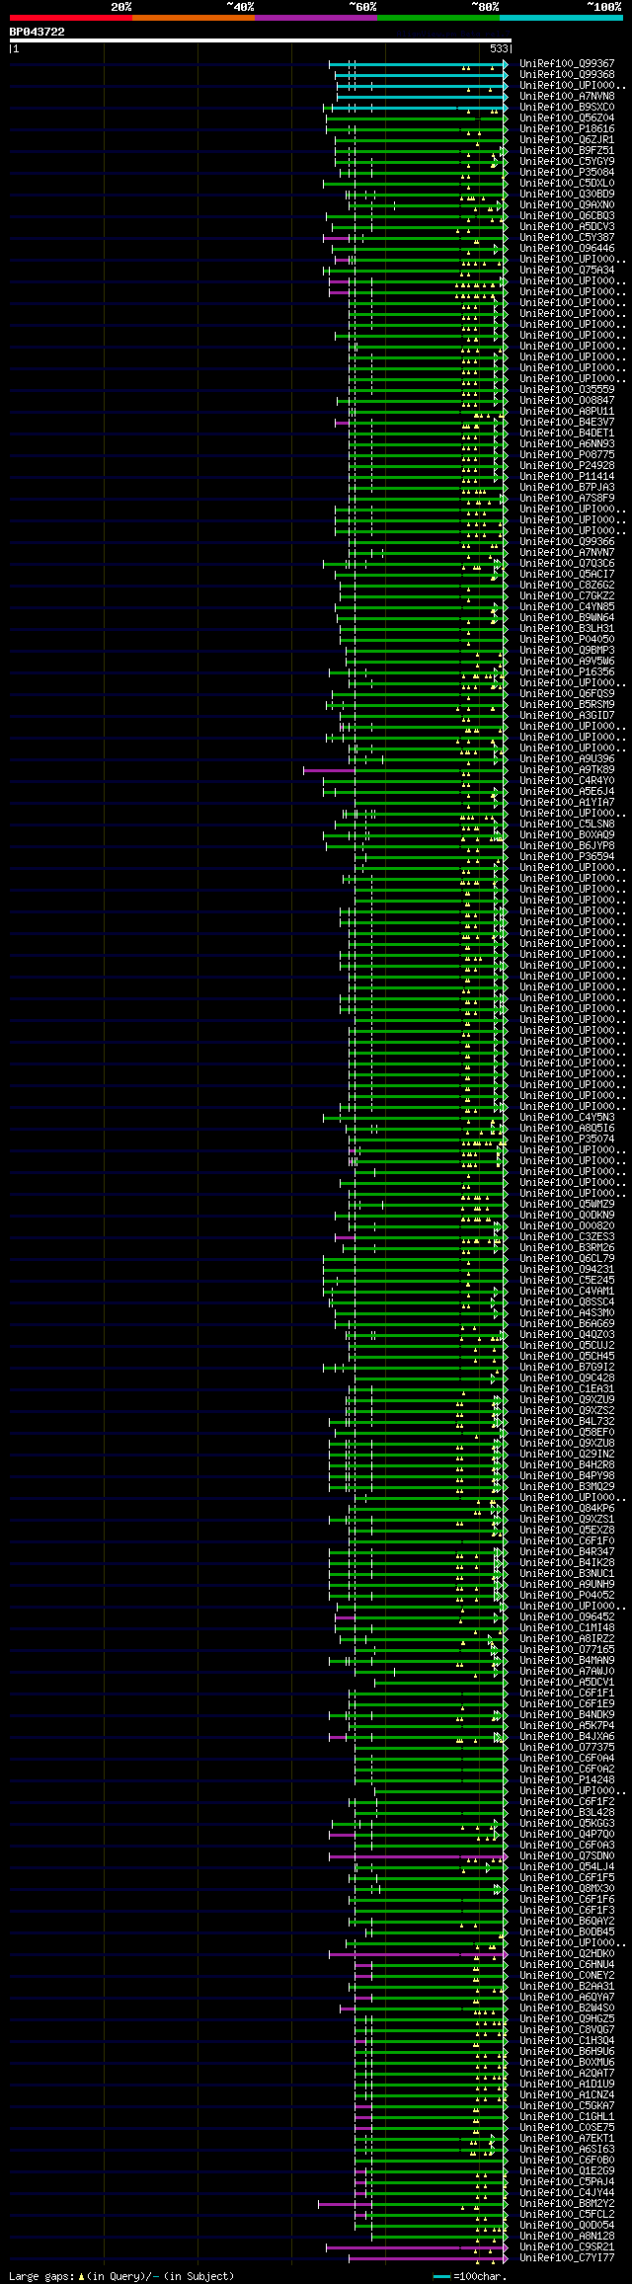
Task: Open hit UniRef100_P18616
Action: coord(567,128)
